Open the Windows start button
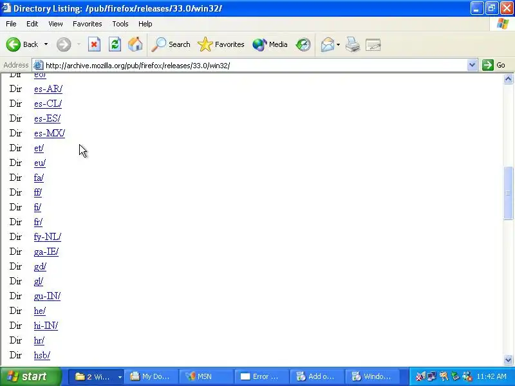 coord(31,376)
